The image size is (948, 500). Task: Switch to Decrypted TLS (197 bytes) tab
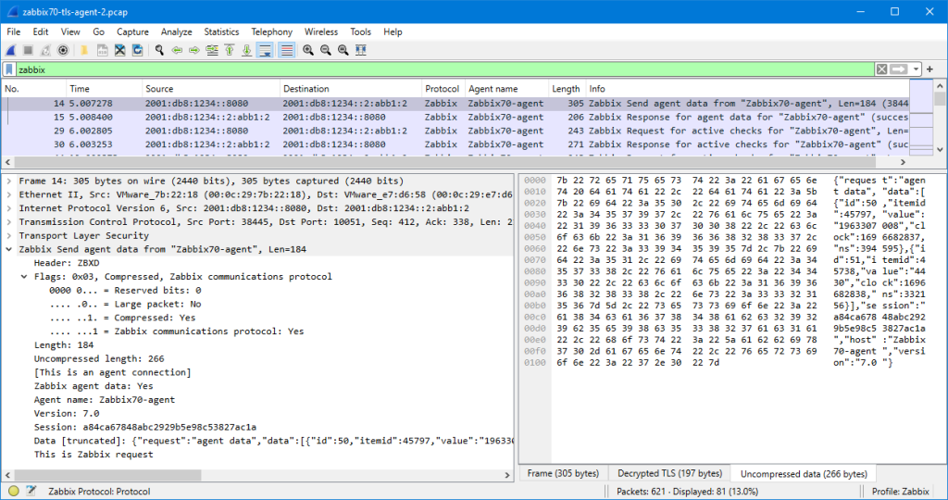click(x=670, y=473)
